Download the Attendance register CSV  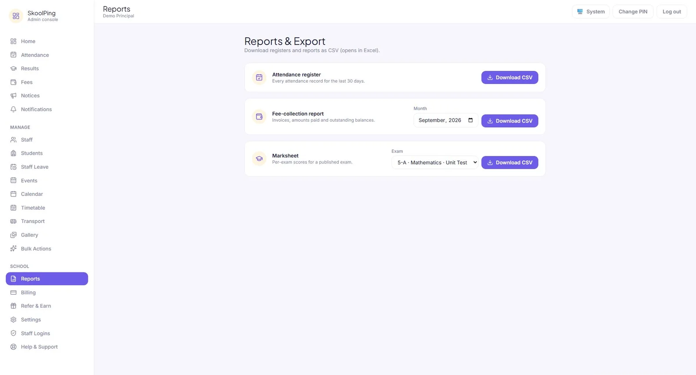(x=510, y=77)
